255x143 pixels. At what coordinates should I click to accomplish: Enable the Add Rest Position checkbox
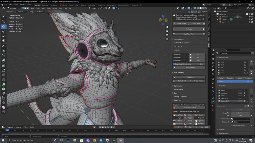click(232, 125)
